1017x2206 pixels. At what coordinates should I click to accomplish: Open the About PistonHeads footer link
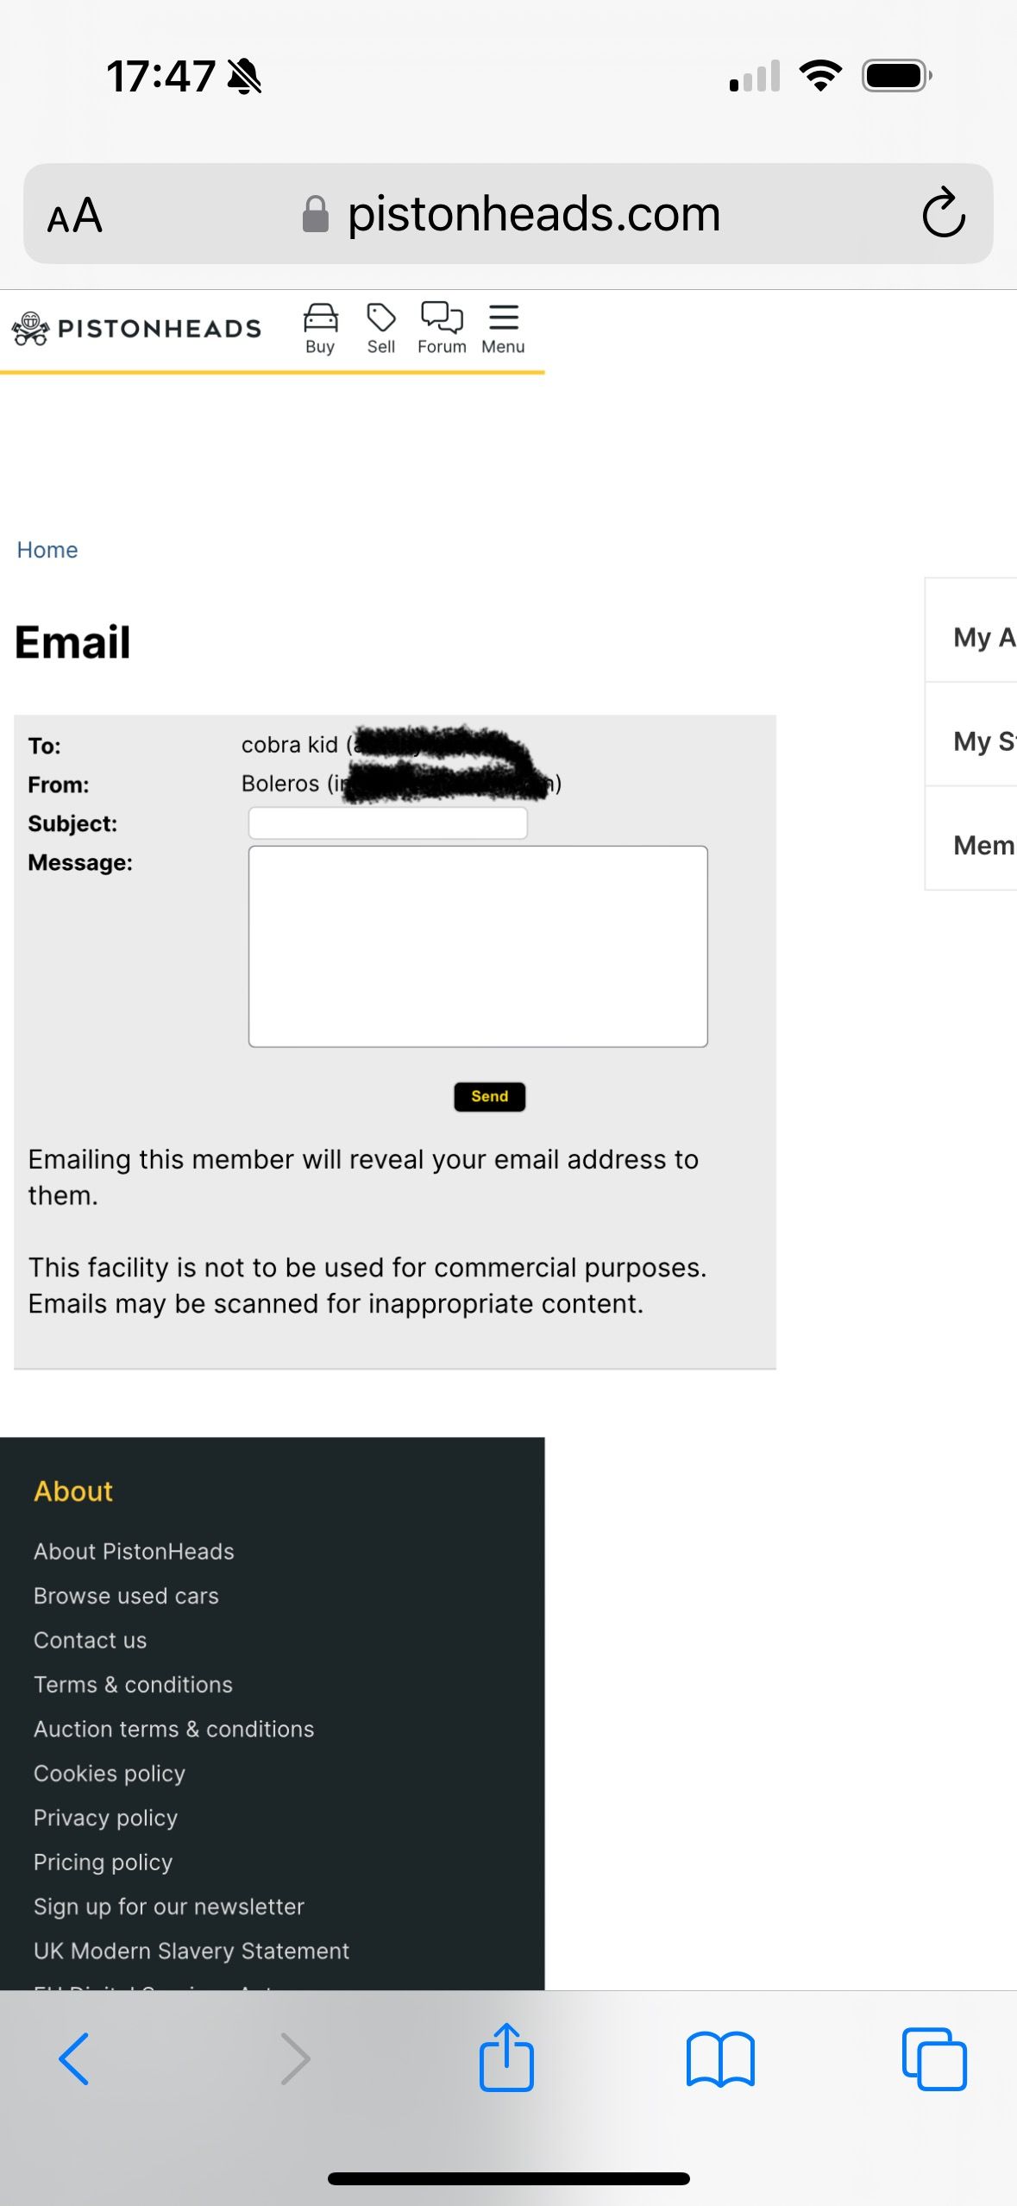134,1551
